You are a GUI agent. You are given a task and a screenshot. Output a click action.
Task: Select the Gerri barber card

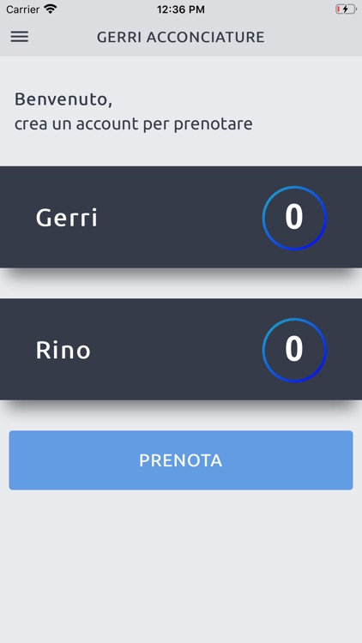(181, 217)
